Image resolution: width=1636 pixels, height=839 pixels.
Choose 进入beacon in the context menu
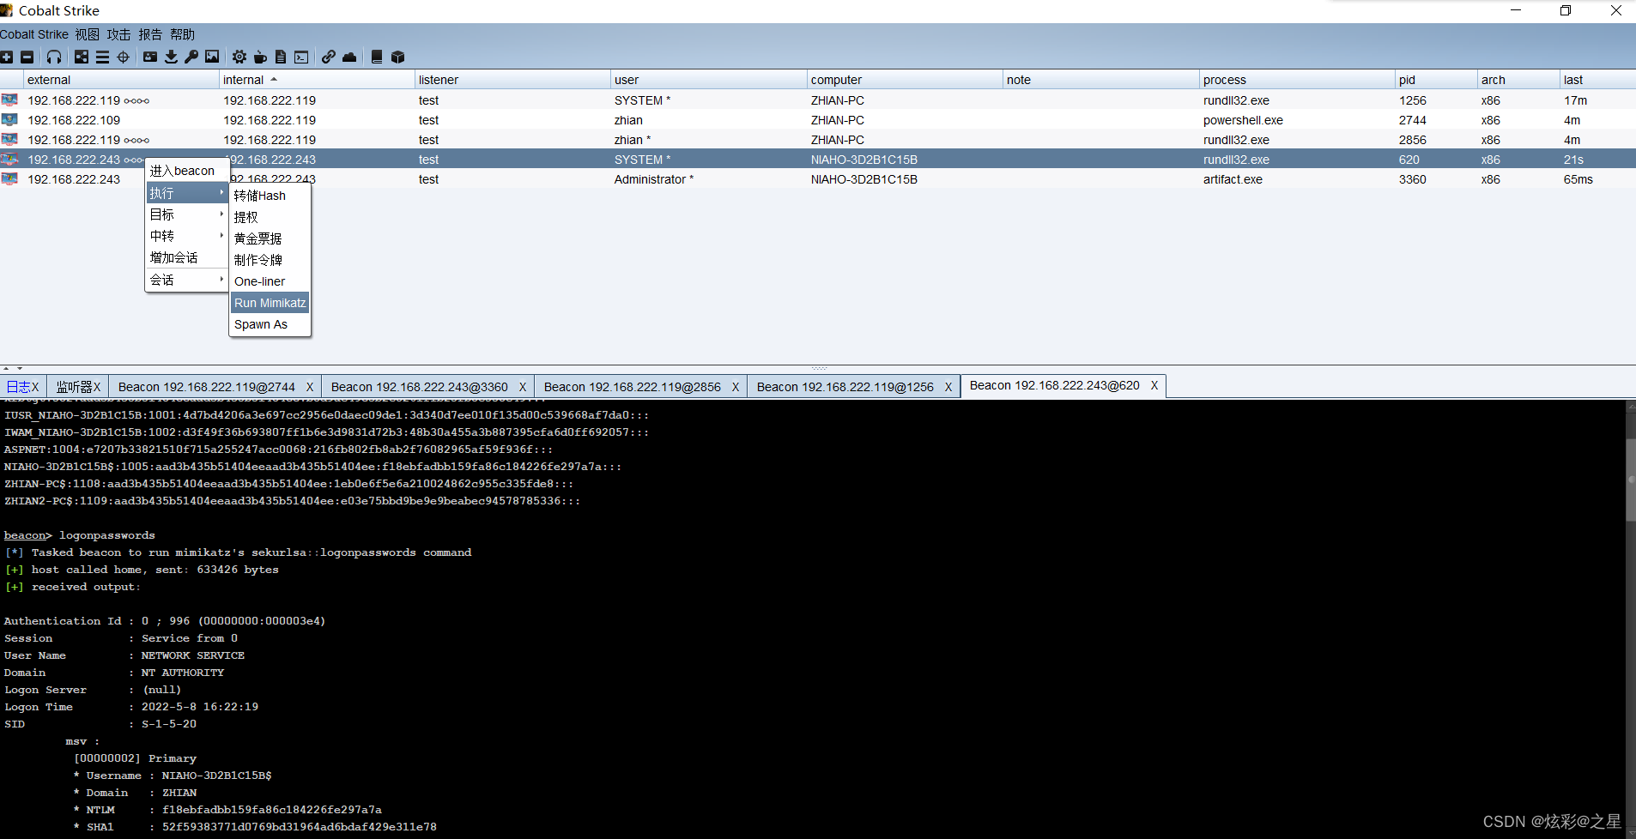186,171
